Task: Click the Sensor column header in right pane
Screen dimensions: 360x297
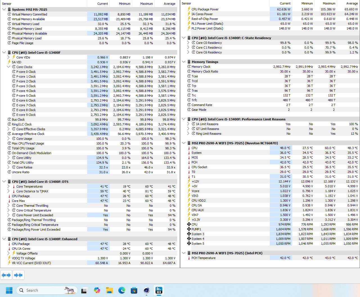Action: click(x=225, y=3)
